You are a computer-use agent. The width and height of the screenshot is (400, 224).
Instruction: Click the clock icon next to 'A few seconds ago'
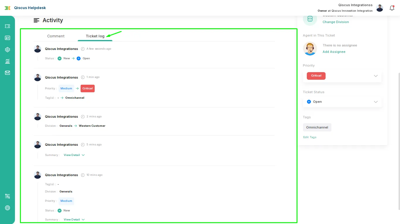83,49
